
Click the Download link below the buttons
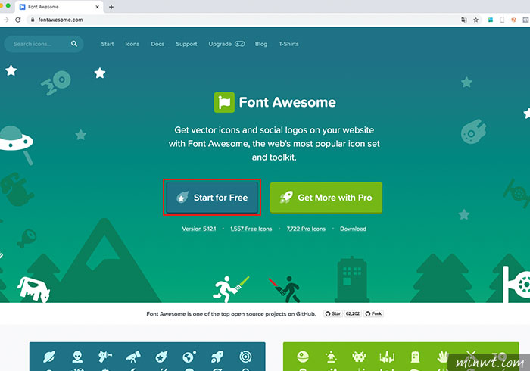pos(354,229)
